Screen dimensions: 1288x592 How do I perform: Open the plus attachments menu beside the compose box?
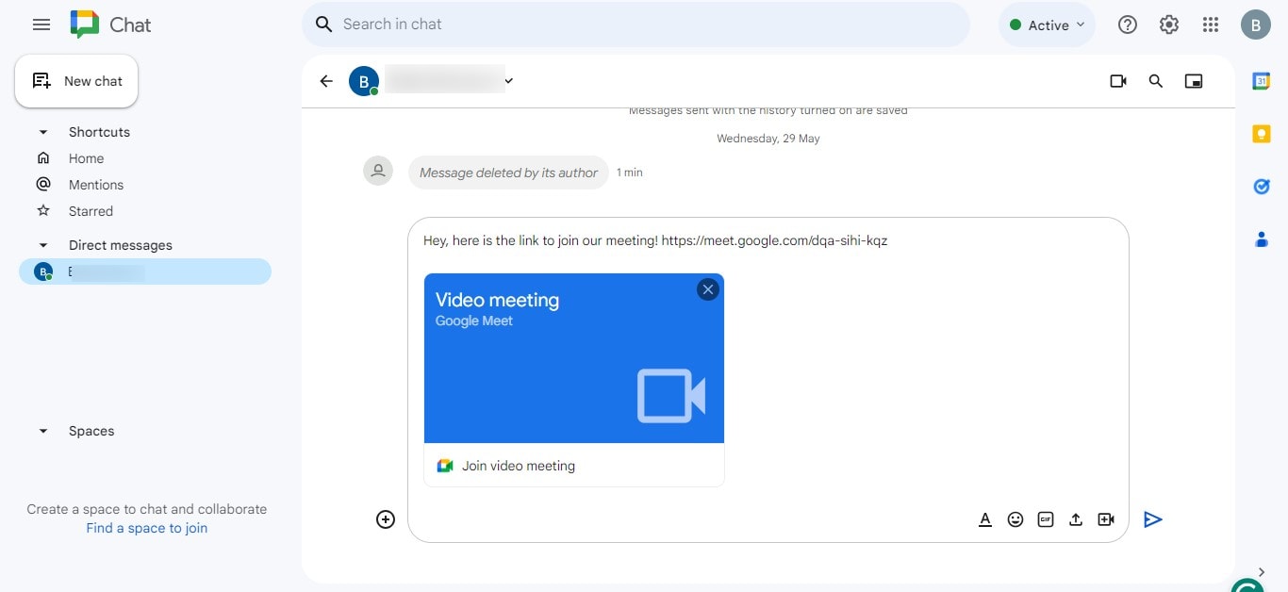tap(386, 519)
